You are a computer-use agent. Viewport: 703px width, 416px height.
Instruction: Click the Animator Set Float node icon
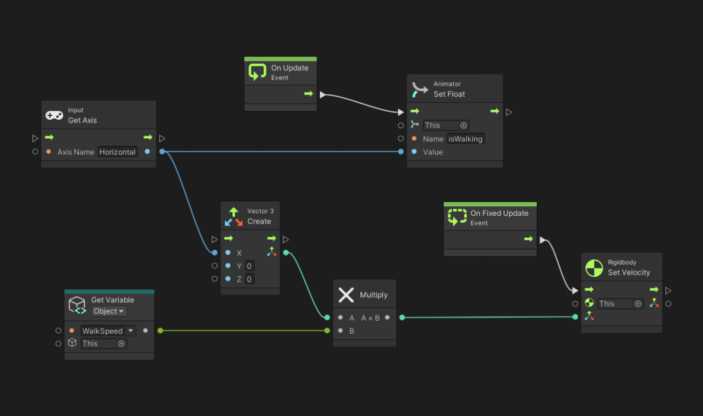click(419, 89)
